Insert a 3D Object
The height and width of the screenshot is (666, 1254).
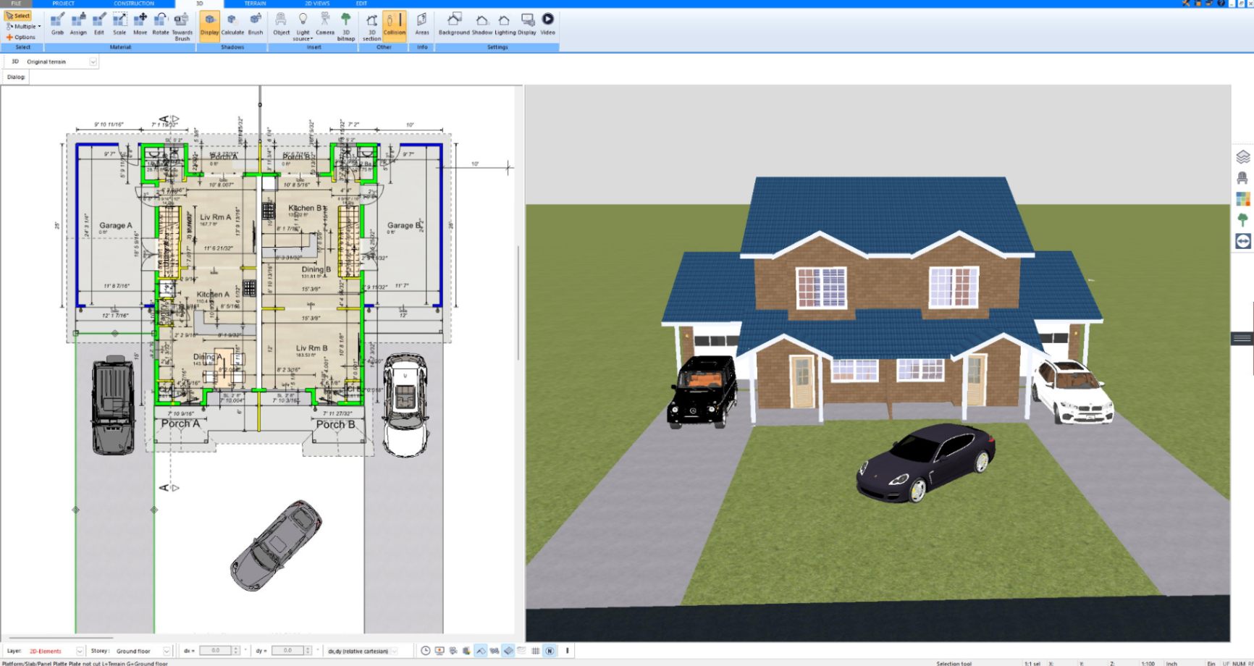(281, 24)
